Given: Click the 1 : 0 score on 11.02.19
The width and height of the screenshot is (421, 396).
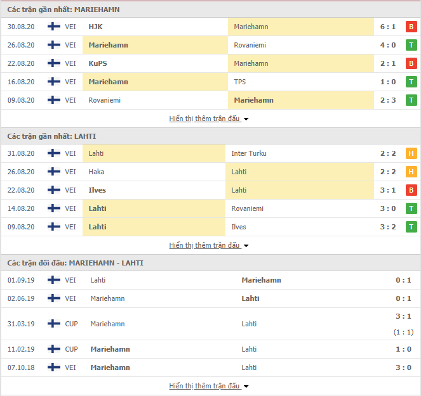Looking at the screenshot, I should pyautogui.click(x=403, y=349).
